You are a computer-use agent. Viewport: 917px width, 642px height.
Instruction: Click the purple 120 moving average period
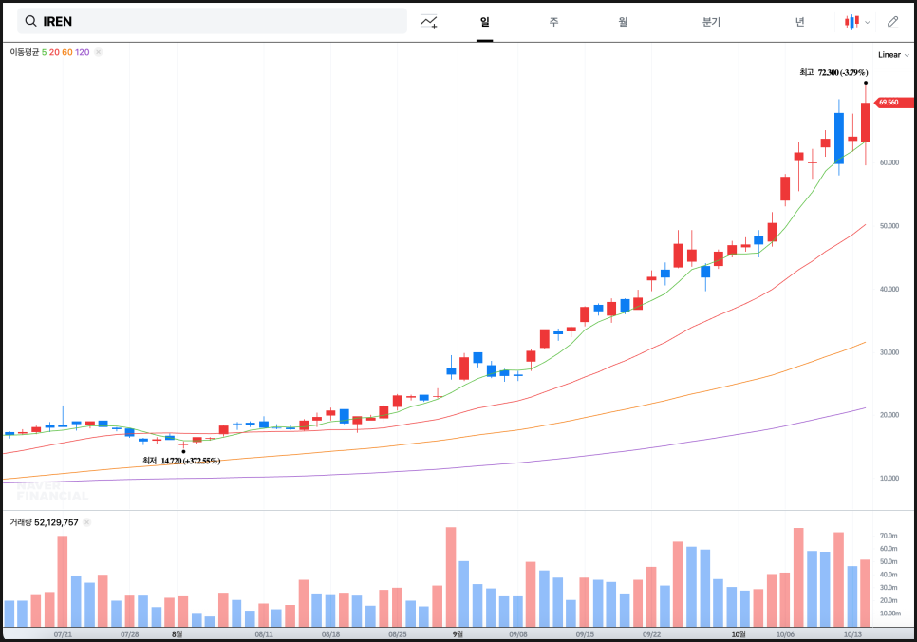pyautogui.click(x=83, y=52)
